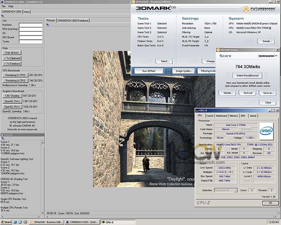Click the Run 3DMark button
The image size is (281, 225).
[x=149, y=71]
